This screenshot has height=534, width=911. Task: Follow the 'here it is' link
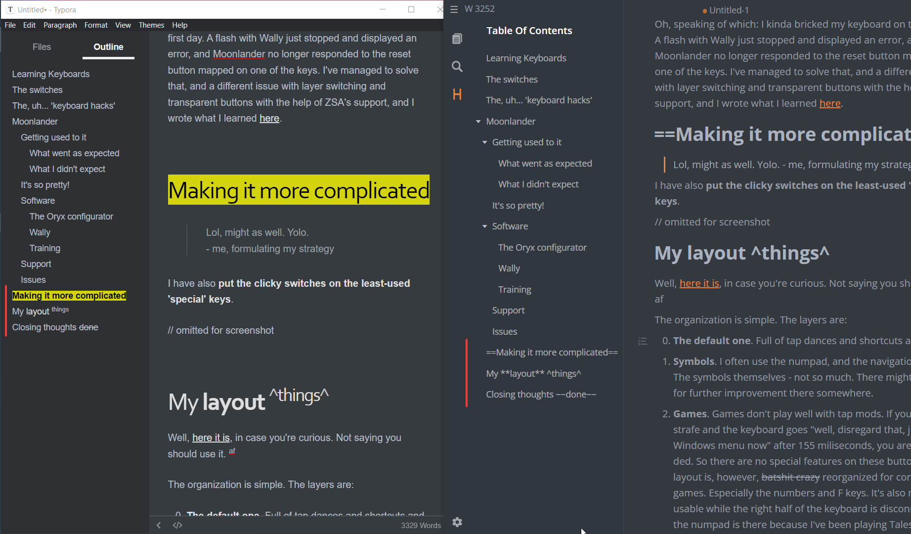pos(211,438)
